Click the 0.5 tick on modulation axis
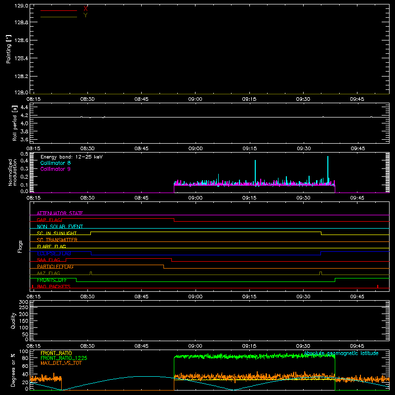Screen dimensions: 395x395 [24, 154]
